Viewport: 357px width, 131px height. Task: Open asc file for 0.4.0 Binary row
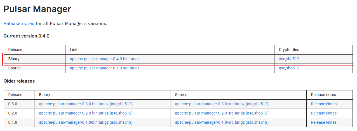(x=282, y=59)
